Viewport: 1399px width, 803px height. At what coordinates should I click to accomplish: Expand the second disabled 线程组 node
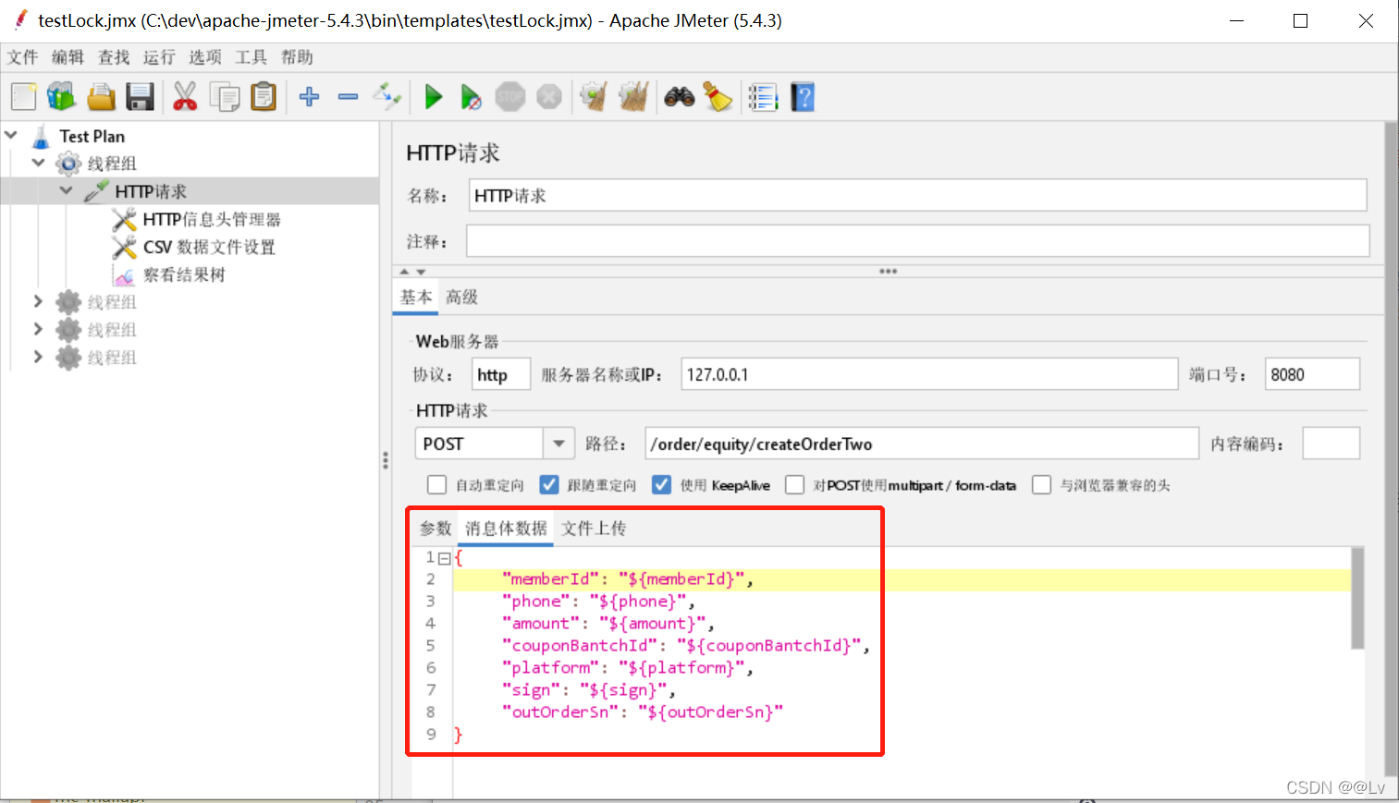[x=38, y=329]
